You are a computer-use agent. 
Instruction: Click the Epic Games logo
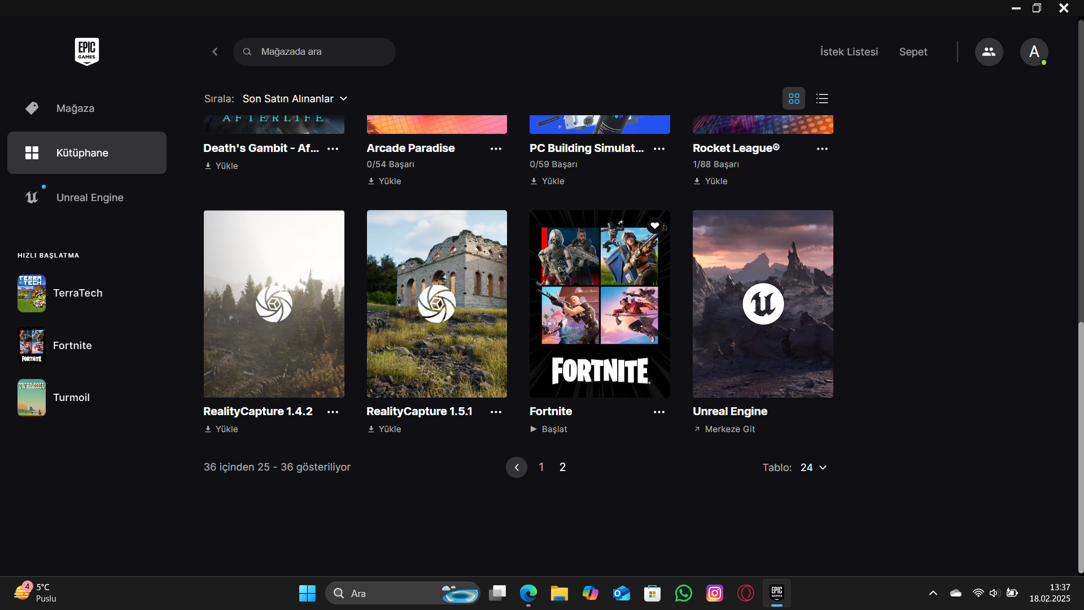click(86, 51)
